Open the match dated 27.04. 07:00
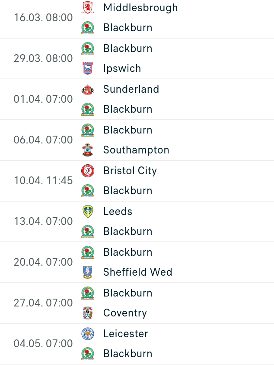The height and width of the screenshot is (365, 274). pos(43,303)
